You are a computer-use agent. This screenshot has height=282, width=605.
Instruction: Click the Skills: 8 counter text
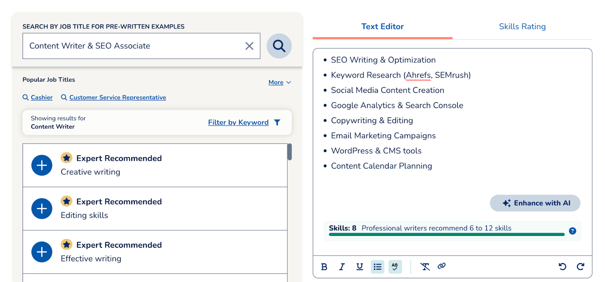pyautogui.click(x=343, y=228)
